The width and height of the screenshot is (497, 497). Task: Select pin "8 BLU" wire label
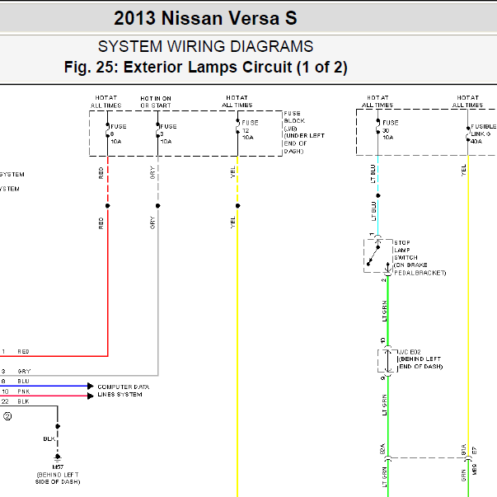tap(15, 382)
